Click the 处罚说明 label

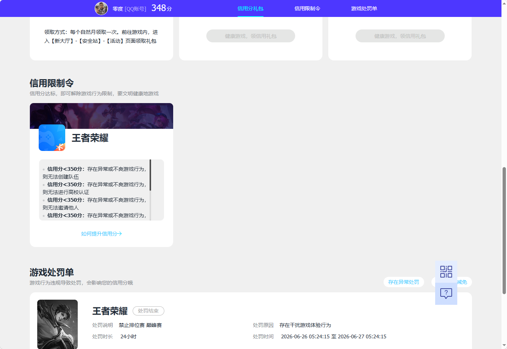tap(102, 325)
